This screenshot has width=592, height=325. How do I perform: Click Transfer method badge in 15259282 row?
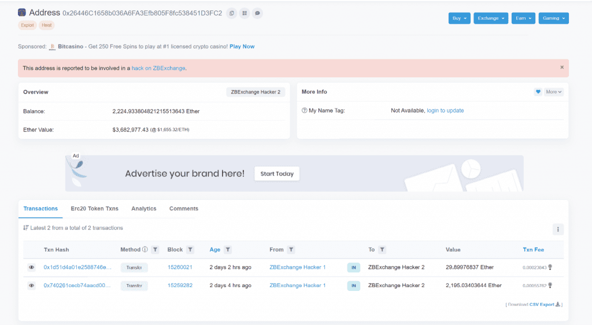coord(134,286)
